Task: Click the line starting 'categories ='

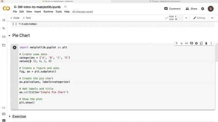Action: pyautogui.click(x=45, y=58)
